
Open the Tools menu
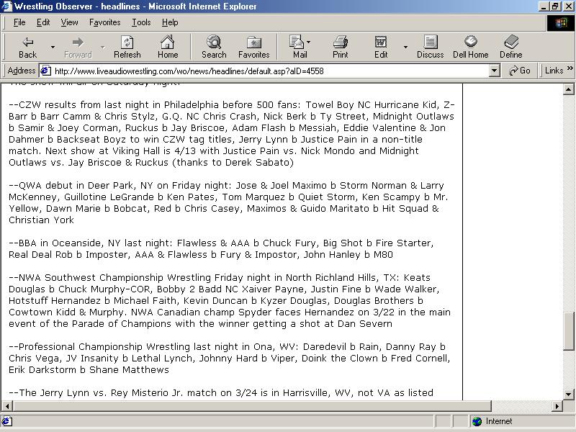(x=141, y=22)
